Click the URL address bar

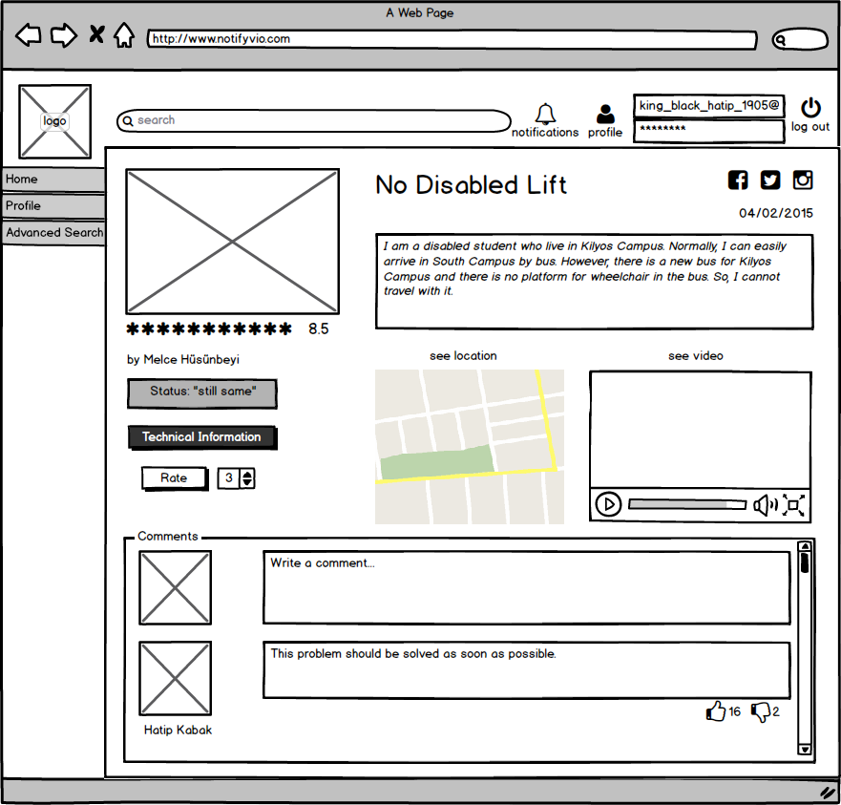point(452,39)
